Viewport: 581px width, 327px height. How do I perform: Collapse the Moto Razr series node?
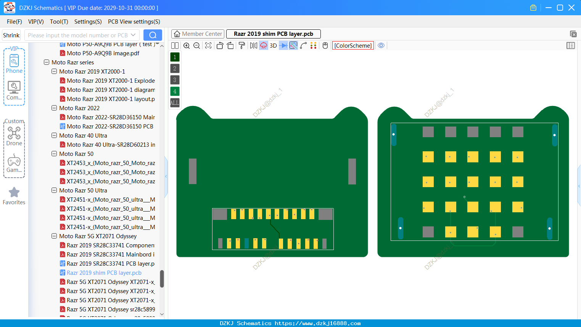tap(47, 62)
